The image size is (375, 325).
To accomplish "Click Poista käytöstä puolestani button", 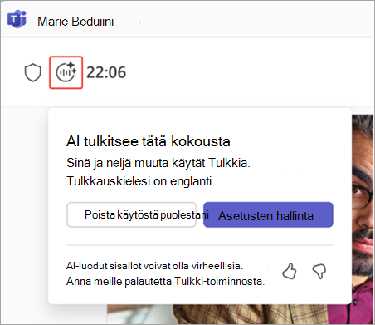I will tap(132, 214).
